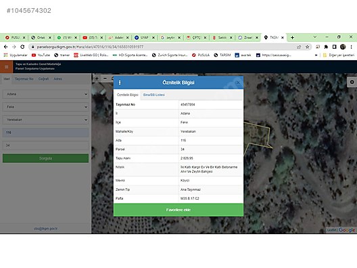Reload the page with the refresh icon

point(22,47)
